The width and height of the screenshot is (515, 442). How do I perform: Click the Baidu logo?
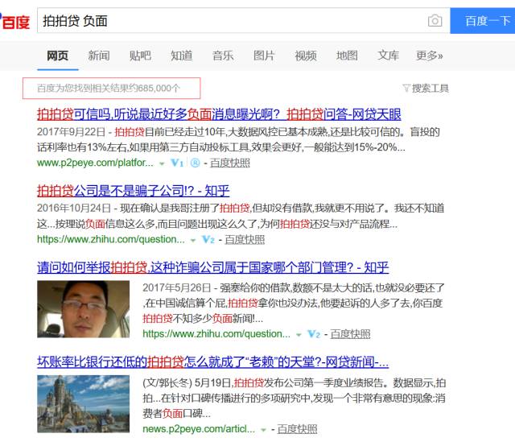click(x=15, y=22)
